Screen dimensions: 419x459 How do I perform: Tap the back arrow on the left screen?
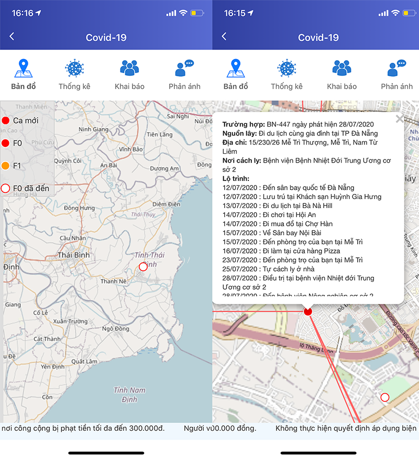(x=12, y=37)
